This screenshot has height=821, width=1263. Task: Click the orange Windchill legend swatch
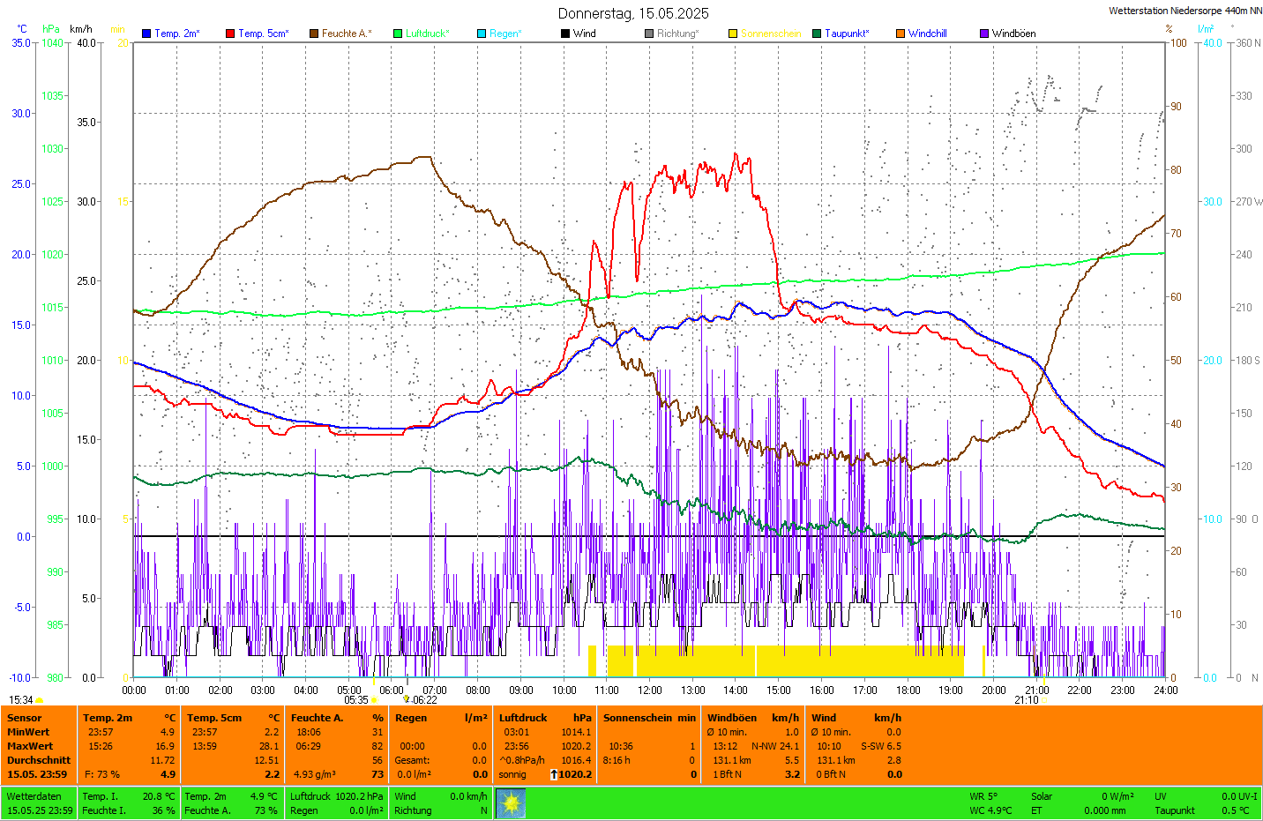901,34
